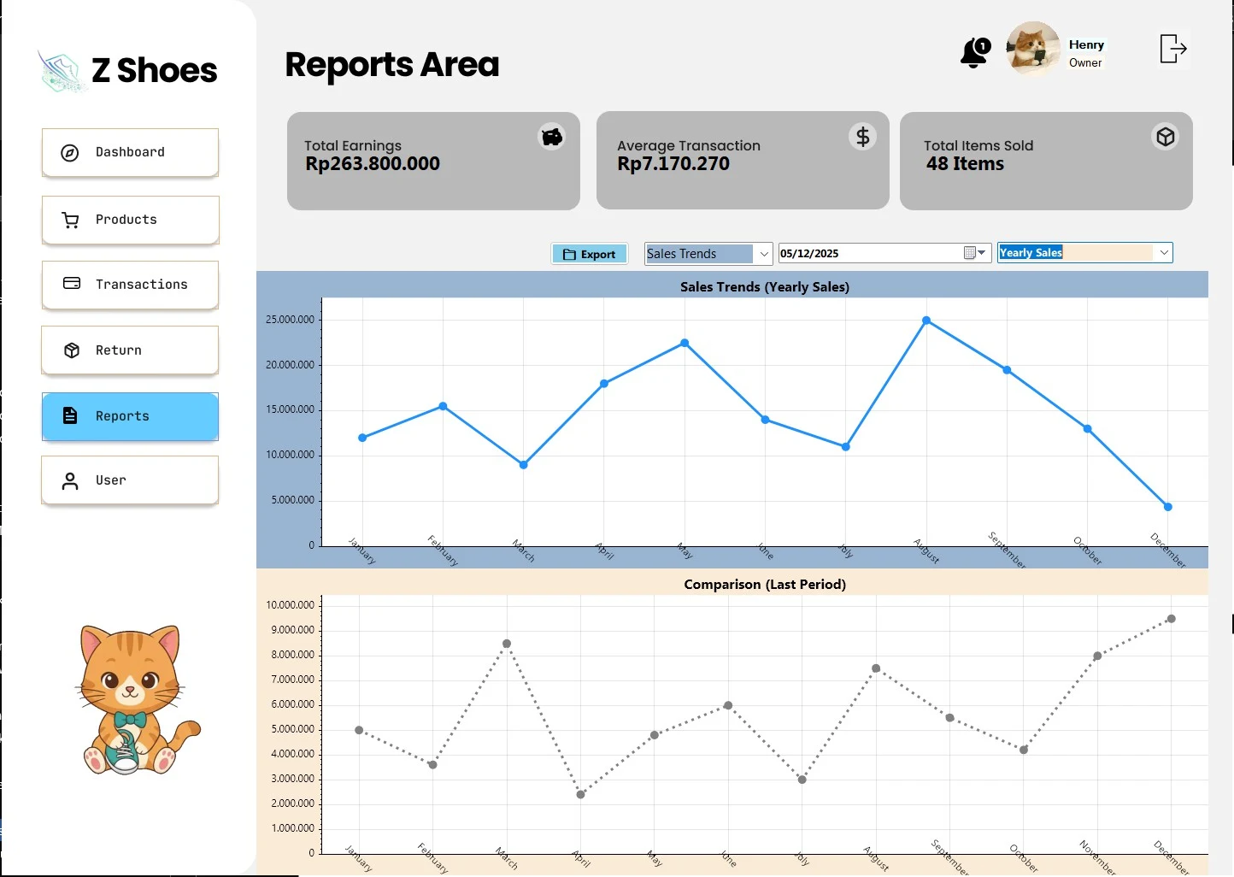Click the Total Earnings card
1234x877 pixels.
tap(433, 161)
